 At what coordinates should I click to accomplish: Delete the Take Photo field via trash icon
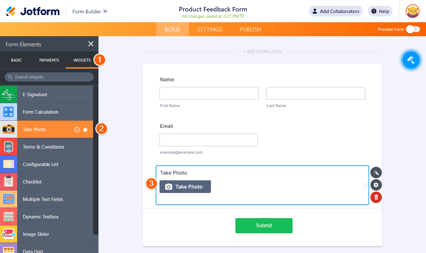pos(376,197)
